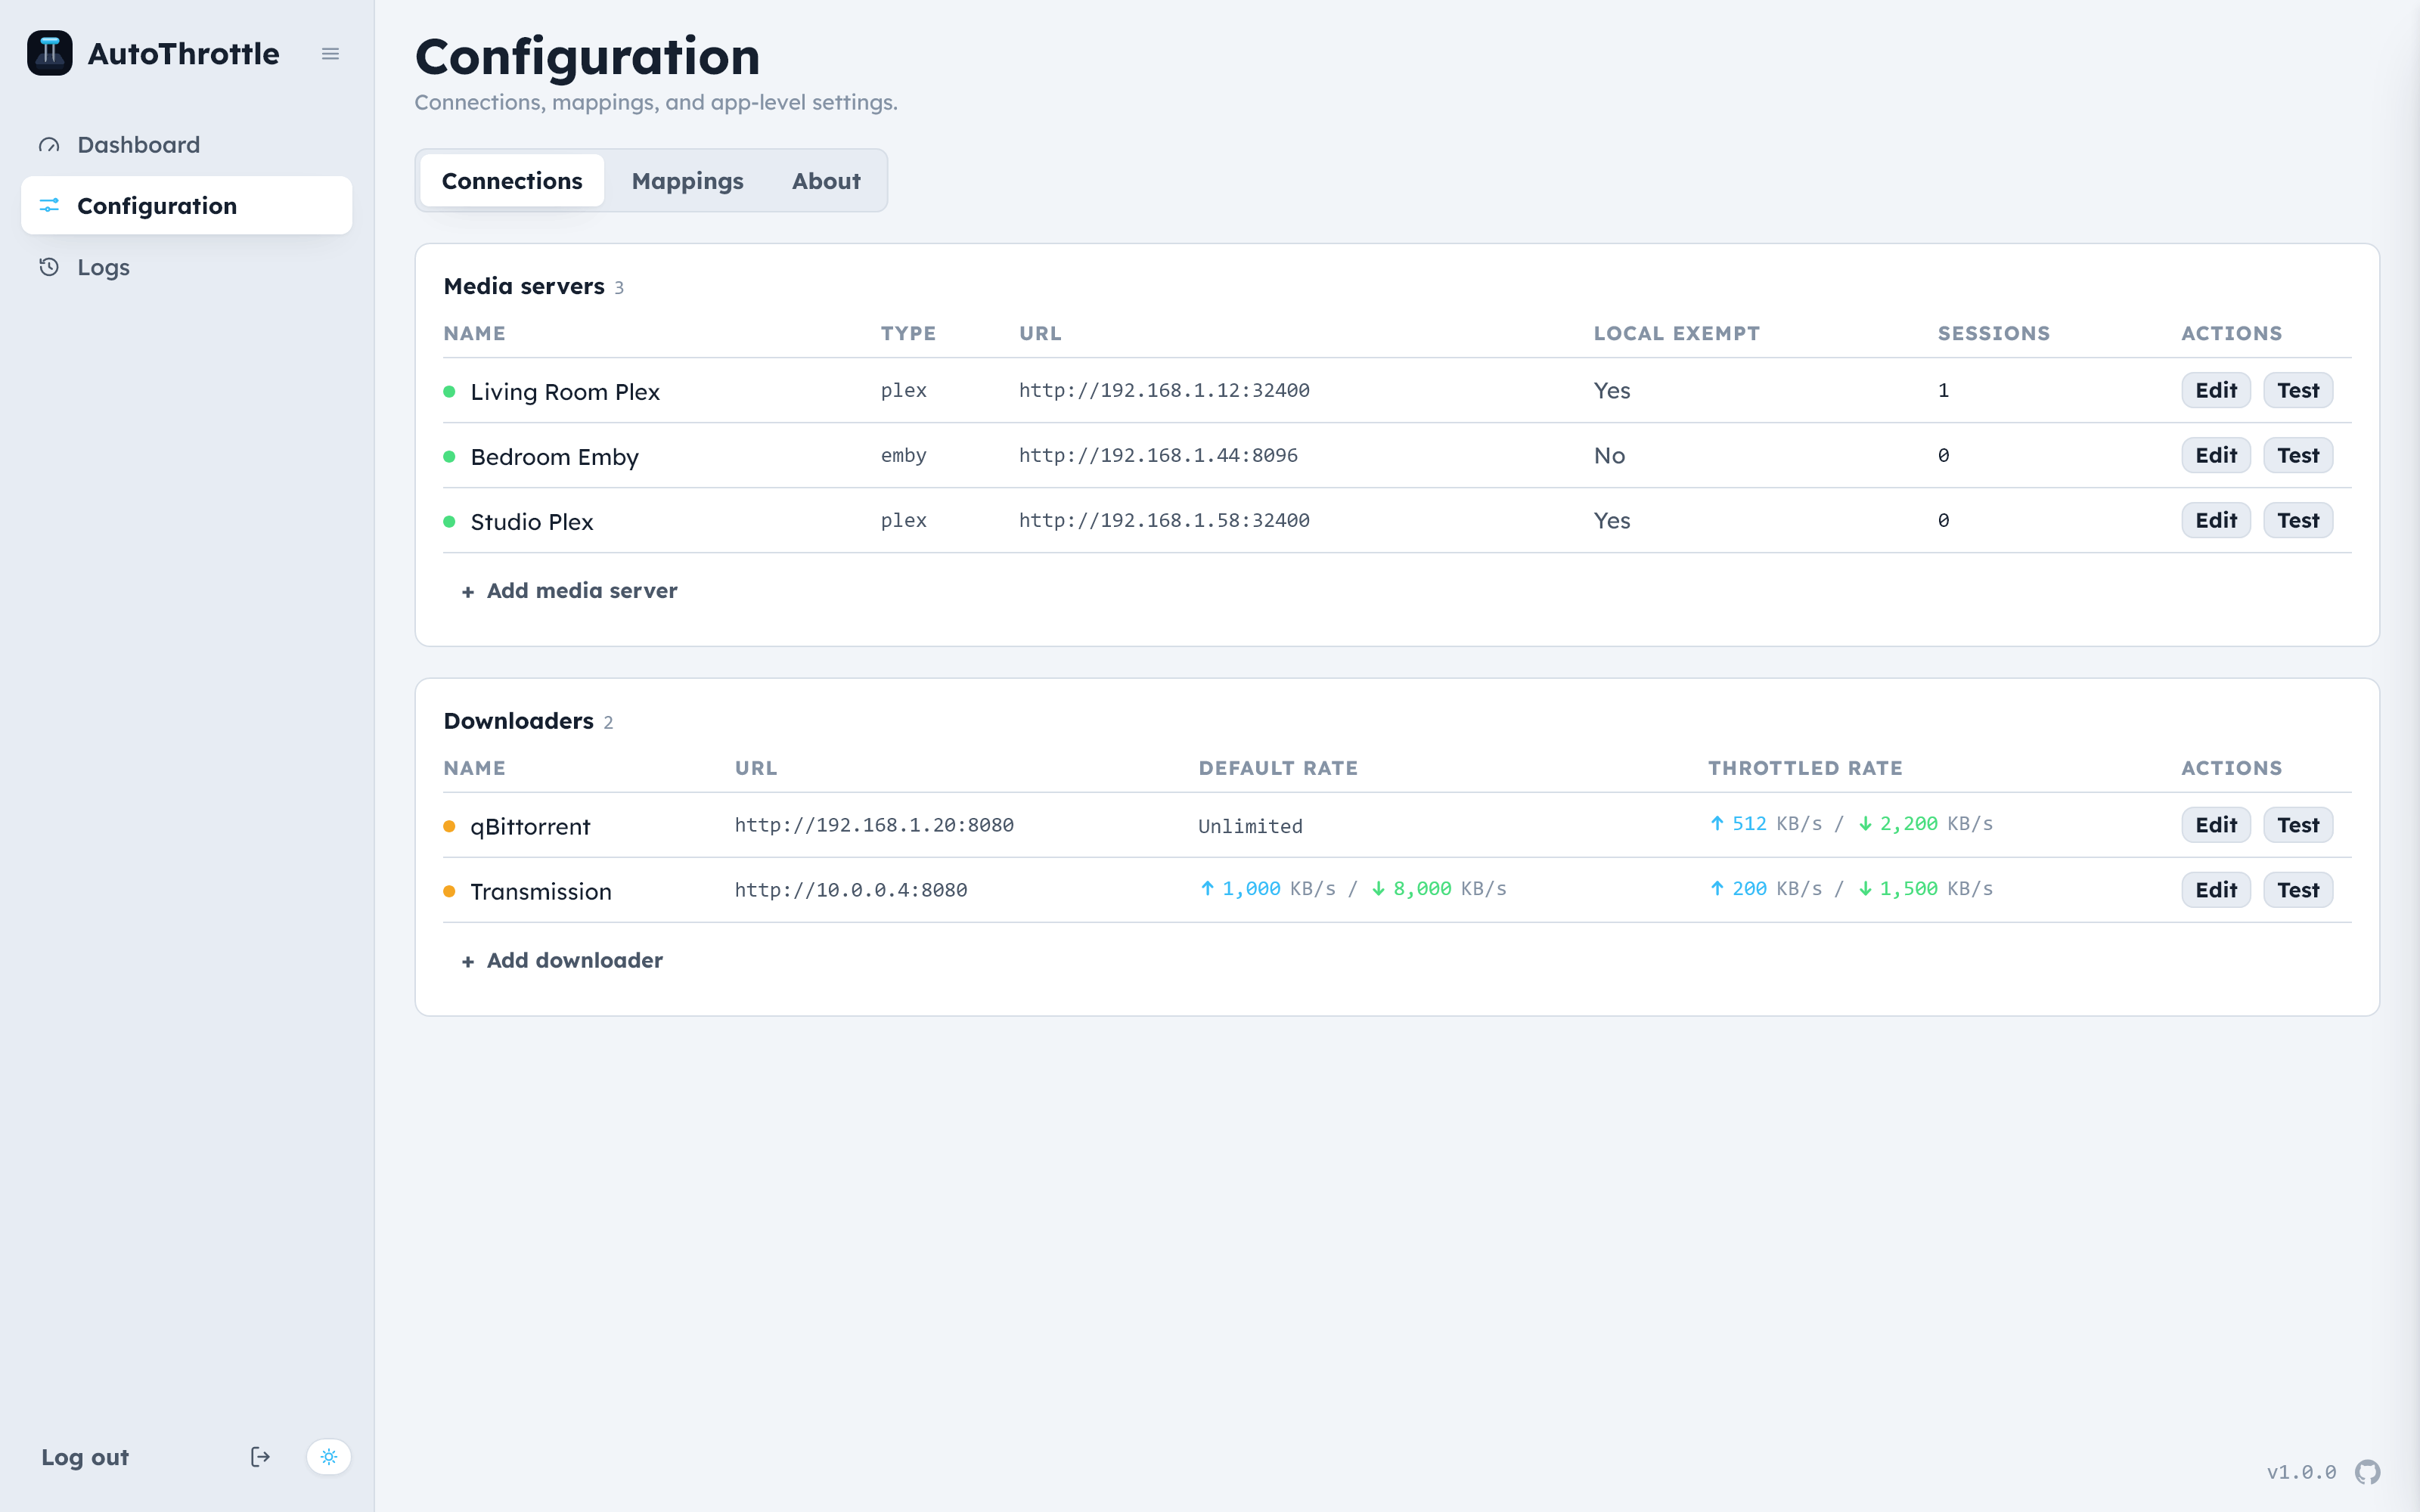The width and height of the screenshot is (2420, 1512).
Task: Click the log out arrow icon
Action: coord(260,1457)
